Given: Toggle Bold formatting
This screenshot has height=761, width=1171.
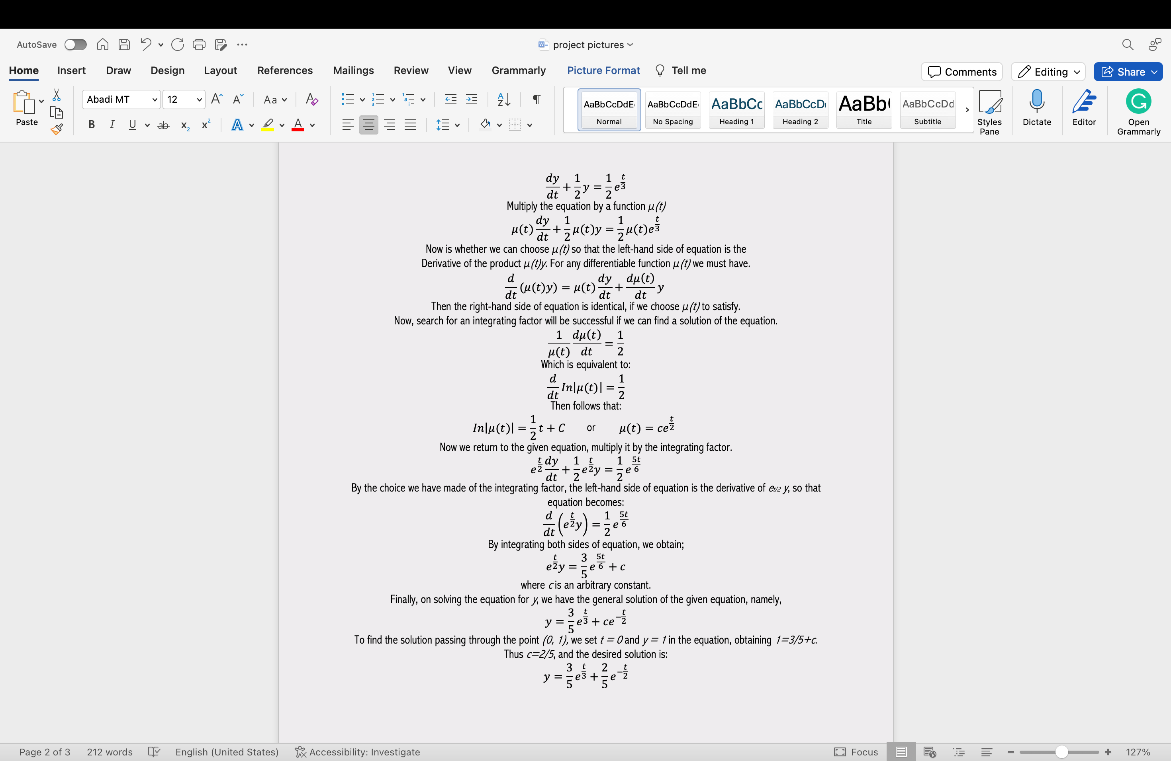Looking at the screenshot, I should tap(92, 125).
